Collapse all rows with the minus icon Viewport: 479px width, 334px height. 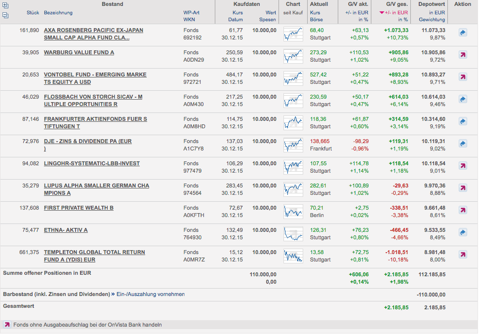tap(5, 15)
